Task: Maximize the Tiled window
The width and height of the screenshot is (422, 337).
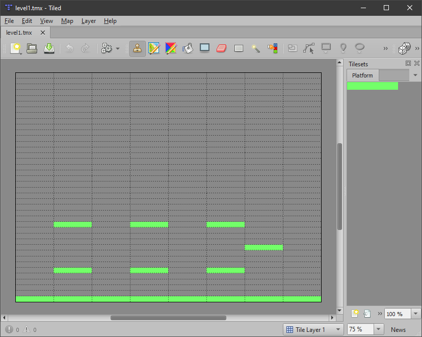Action: coord(386,8)
